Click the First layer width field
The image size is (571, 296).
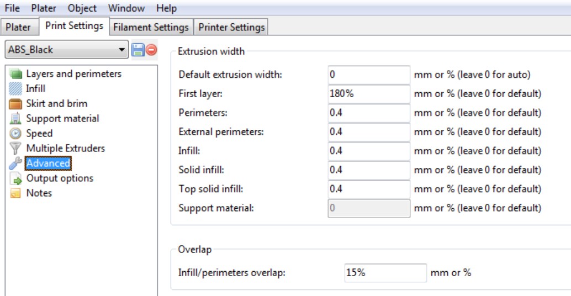click(368, 94)
